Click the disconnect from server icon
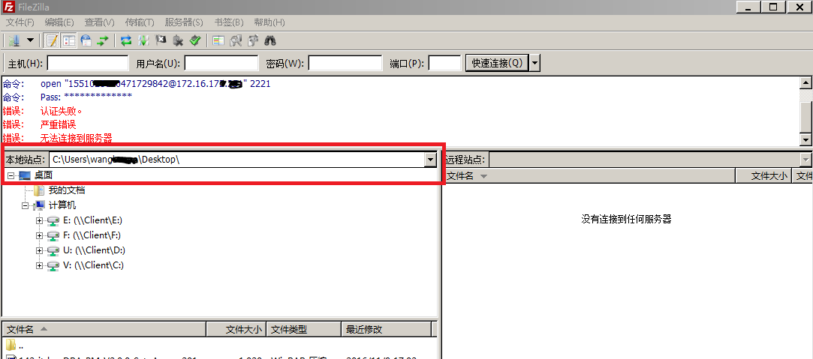Image resolution: width=813 pixels, height=359 pixels. tap(178, 40)
